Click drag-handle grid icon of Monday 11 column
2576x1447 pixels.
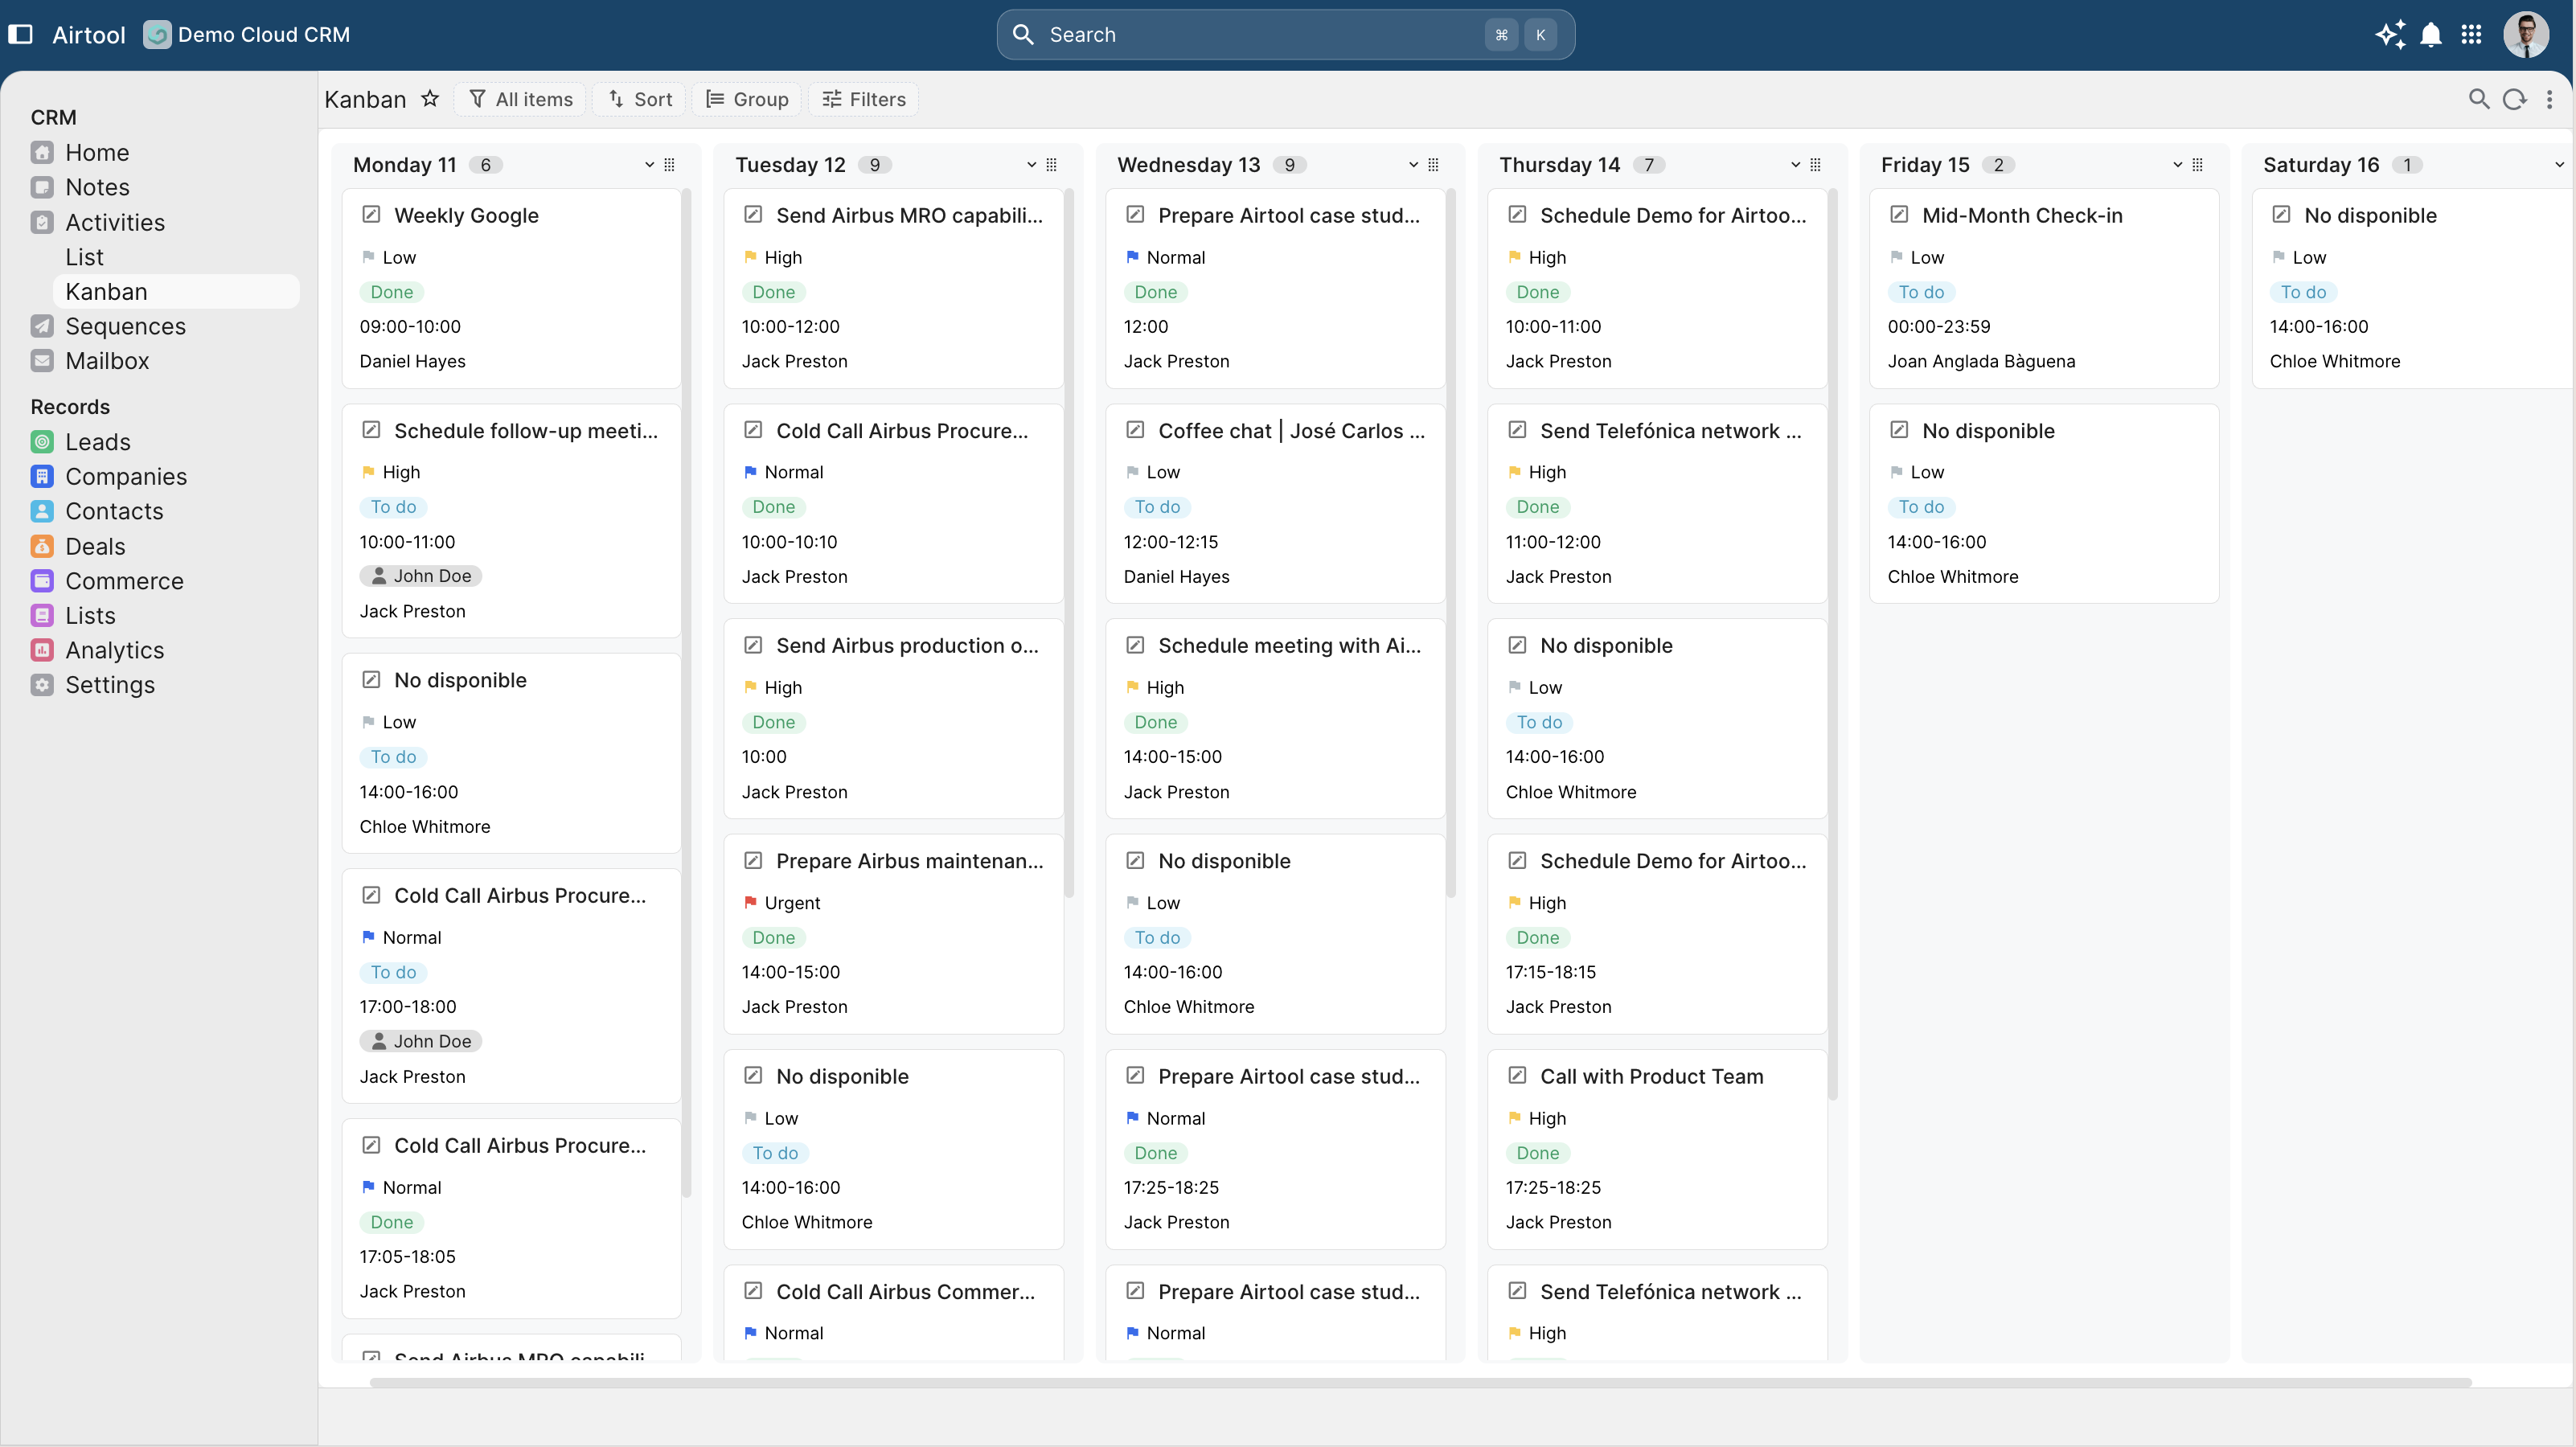point(669,164)
